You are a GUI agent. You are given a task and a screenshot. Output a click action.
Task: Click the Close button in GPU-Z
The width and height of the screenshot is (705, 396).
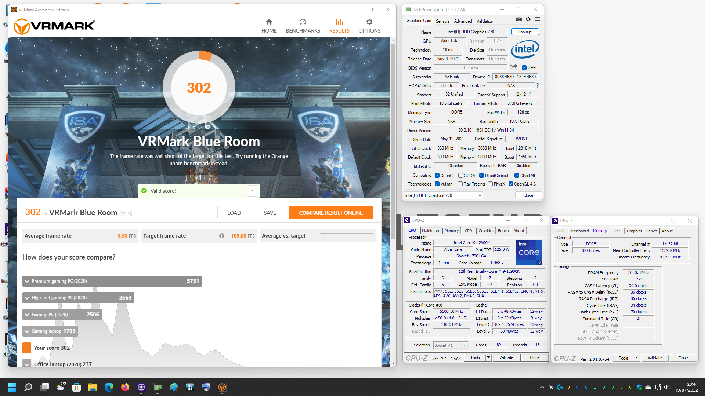(x=528, y=195)
